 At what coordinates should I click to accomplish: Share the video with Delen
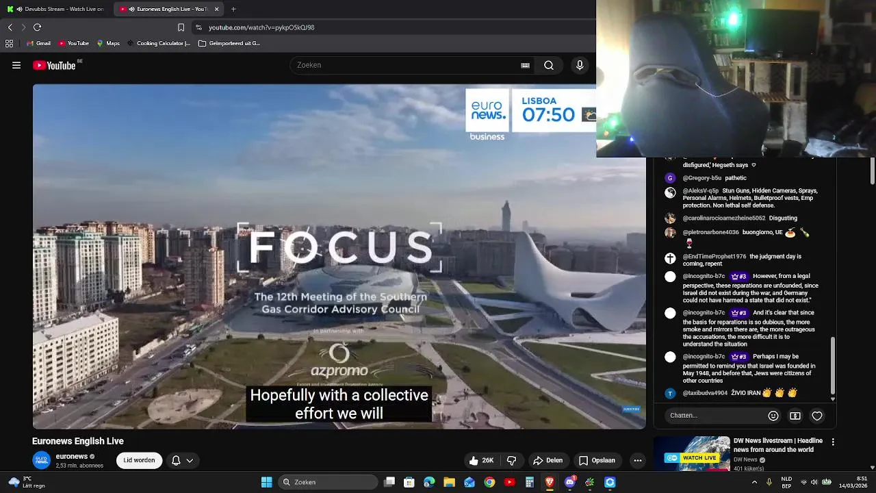(547, 460)
